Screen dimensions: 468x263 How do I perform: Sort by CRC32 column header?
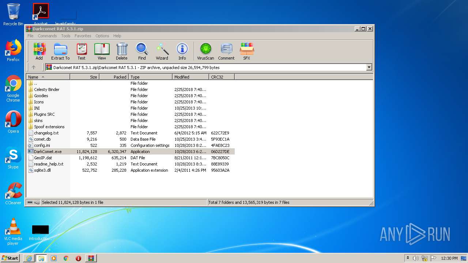pyautogui.click(x=222, y=77)
